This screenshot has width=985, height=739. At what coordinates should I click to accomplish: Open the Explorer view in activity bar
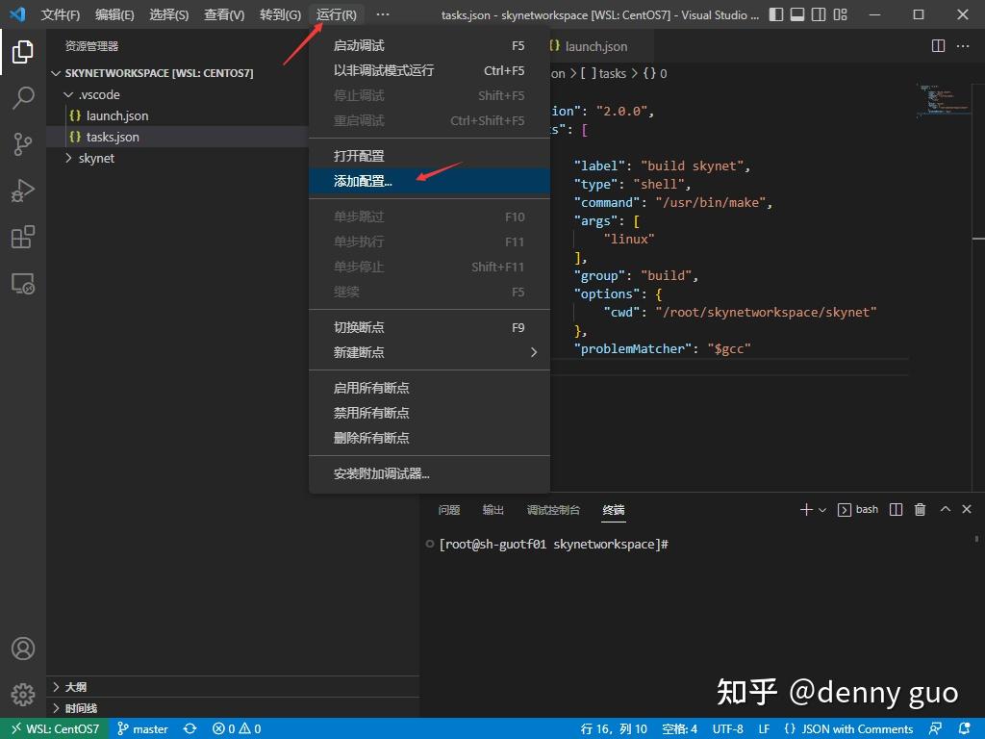click(23, 52)
